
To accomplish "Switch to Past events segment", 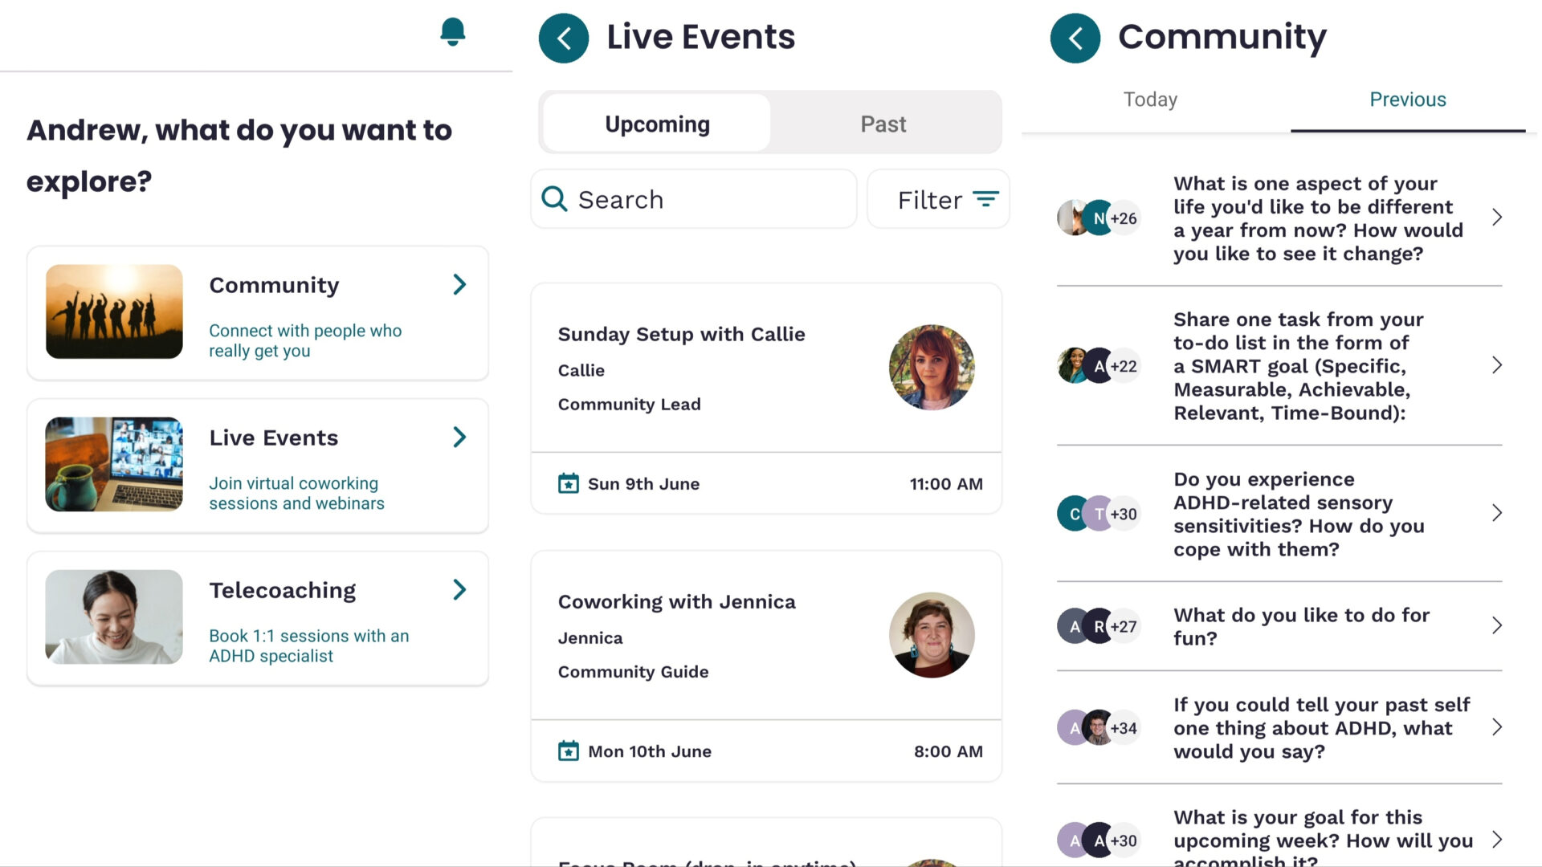I will (x=883, y=124).
